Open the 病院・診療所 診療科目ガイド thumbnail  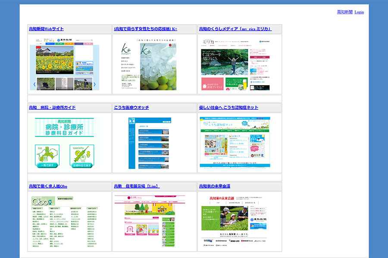pyautogui.click(x=65, y=143)
